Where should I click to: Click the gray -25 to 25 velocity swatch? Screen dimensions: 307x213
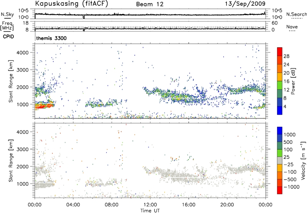click(x=280, y=160)
